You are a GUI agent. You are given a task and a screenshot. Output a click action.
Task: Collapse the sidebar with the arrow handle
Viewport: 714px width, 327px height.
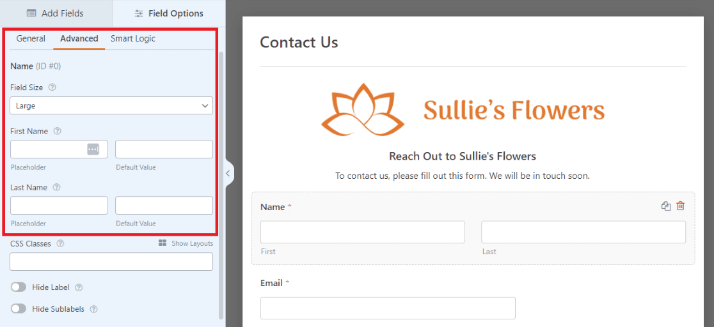pyautogui.click(x=229, y=173)
